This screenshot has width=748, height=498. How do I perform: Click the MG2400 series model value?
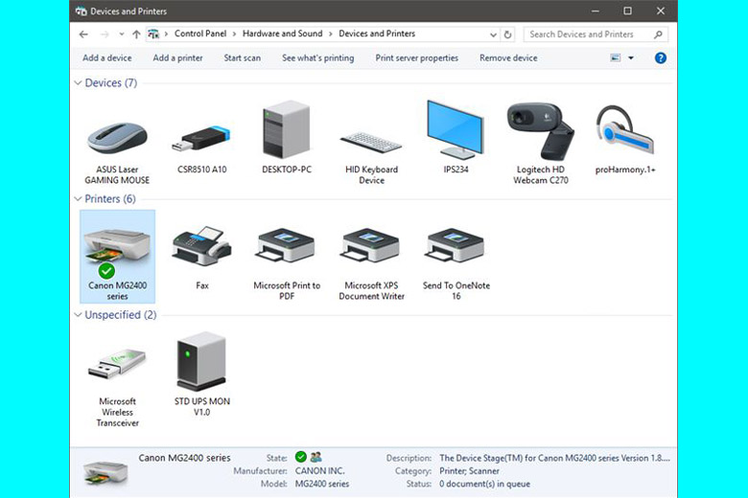tap(322, 484)
